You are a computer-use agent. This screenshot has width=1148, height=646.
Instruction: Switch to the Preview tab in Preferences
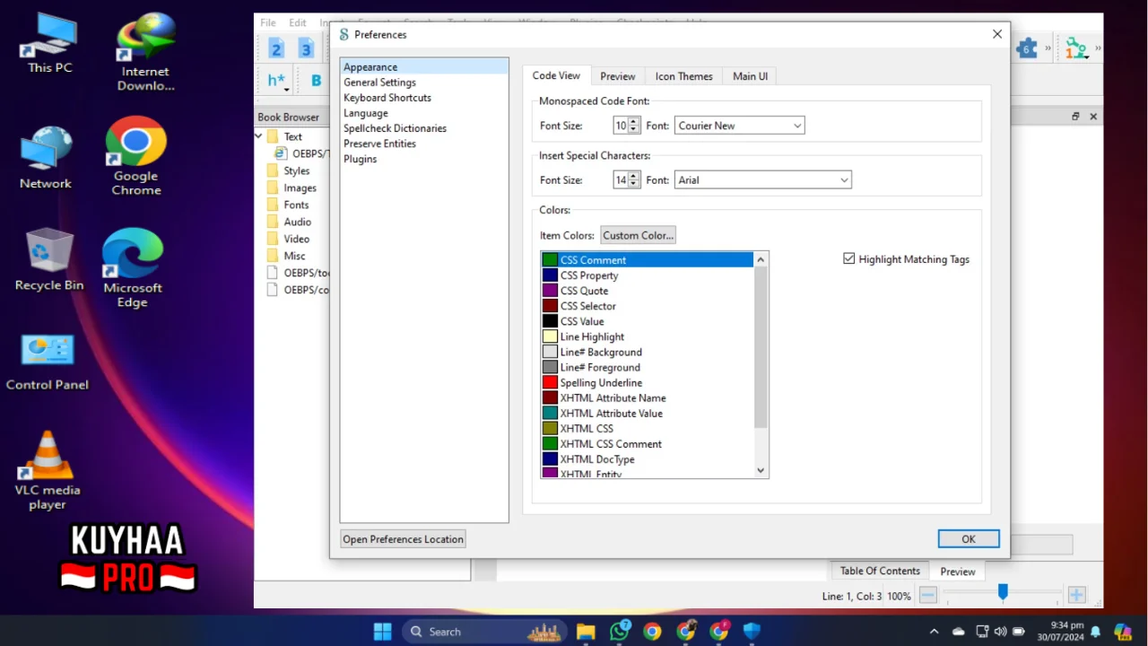click(x=618, y=76)
